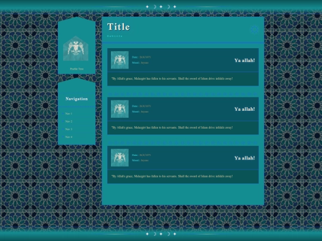Click the Date line in the third post

[x=141, y=155]
